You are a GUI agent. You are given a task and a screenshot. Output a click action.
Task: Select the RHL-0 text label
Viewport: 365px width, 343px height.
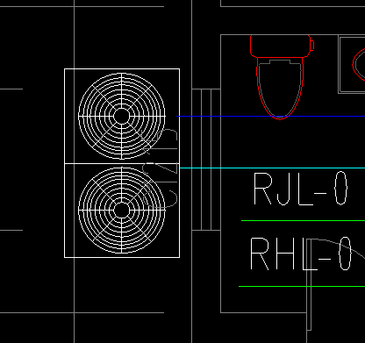click(x=300, y=254)
